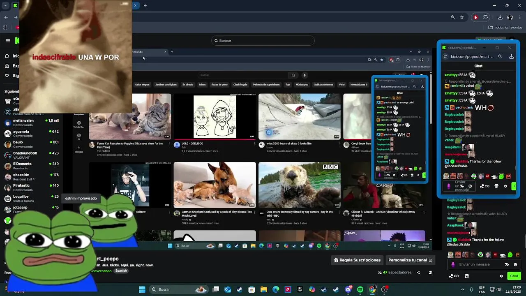Open Discord from the Windows taskbar
This screenshot has height=296, width=526.
pos(348,289)
